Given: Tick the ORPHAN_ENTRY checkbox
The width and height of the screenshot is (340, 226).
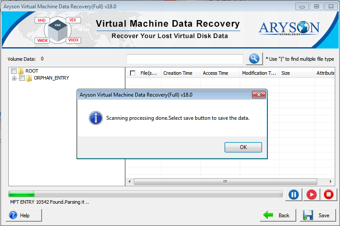Looking at the screenshot, I should pos(22,78).
